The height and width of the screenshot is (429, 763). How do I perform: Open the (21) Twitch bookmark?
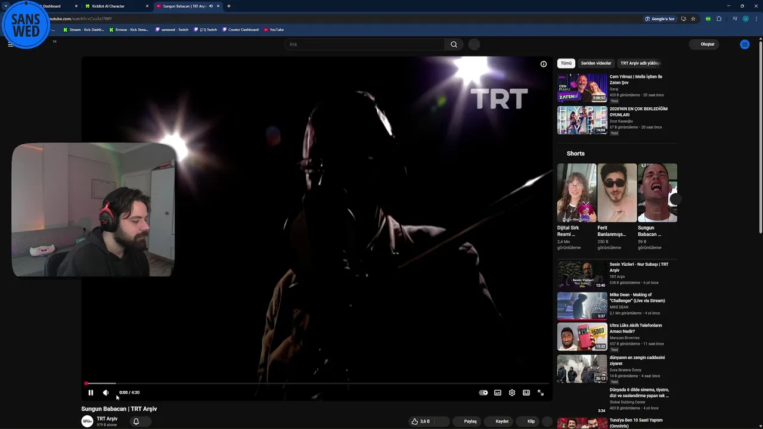tap(206, 29)
